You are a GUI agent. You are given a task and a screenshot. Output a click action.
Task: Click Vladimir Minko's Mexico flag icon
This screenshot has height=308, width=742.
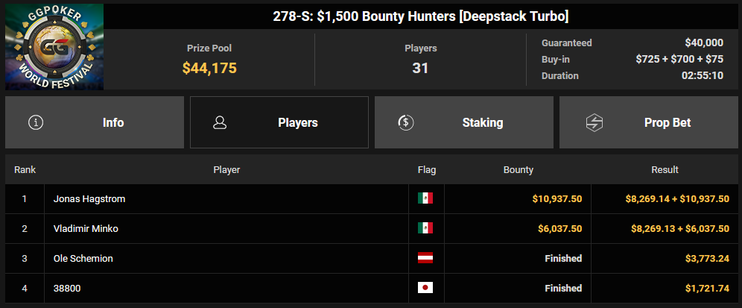(425, 228)
